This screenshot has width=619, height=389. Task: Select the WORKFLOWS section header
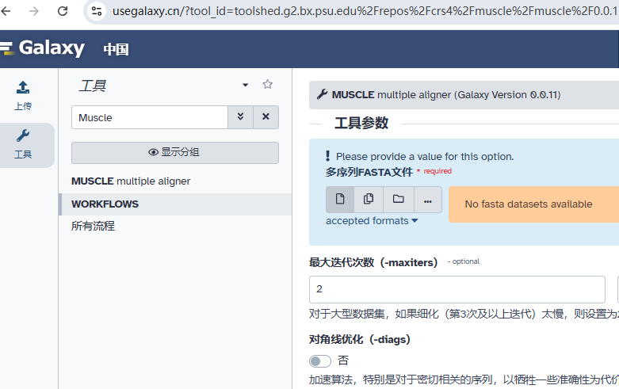[x=176, y=204]
